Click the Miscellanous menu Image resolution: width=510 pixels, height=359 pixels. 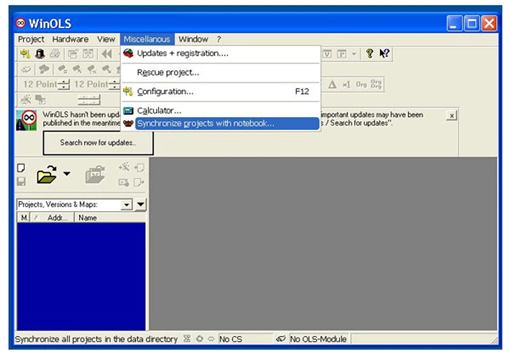point(147,39)
